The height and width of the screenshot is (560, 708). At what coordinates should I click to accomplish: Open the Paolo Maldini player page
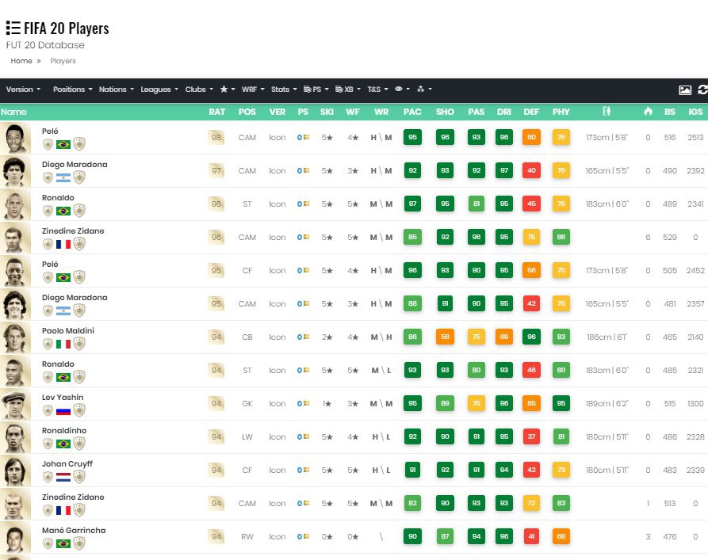[x=68, y=331]
